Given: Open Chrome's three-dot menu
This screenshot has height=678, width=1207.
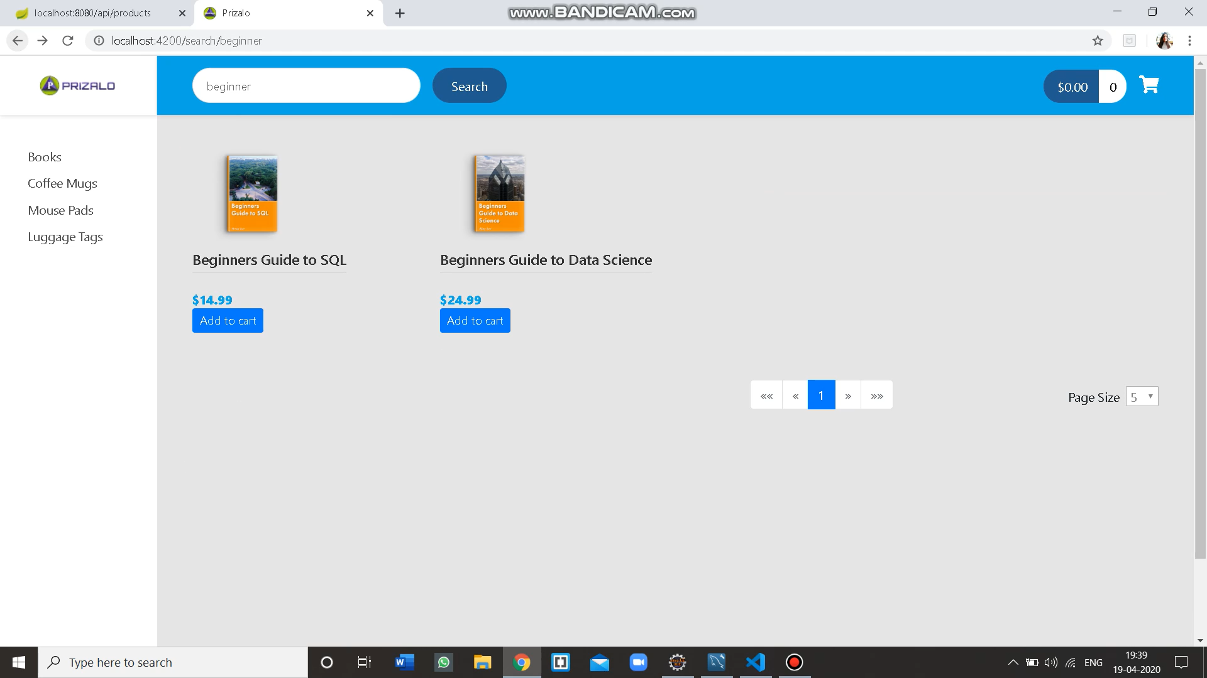Looking at the screenshot, I should pos(1189,40).
